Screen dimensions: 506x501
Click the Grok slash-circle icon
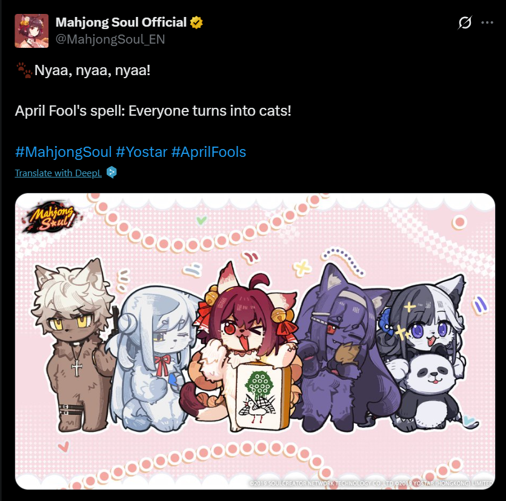[465, 22]
